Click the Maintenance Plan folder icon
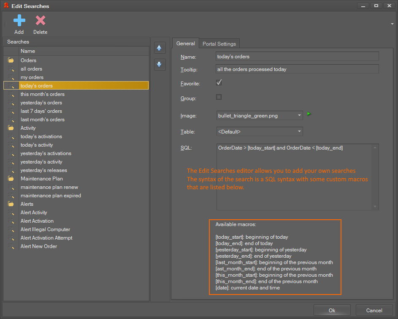The height and width of the screenshot is (319, 398). pyautogui.click(x=11, y=179)
